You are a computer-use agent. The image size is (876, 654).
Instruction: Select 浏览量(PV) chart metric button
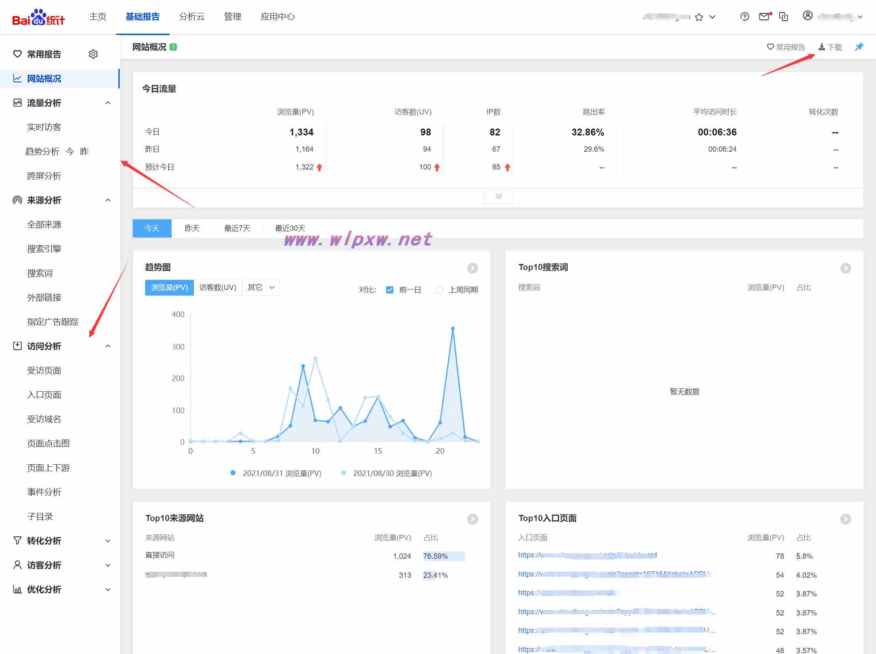[x=170, y=287]
